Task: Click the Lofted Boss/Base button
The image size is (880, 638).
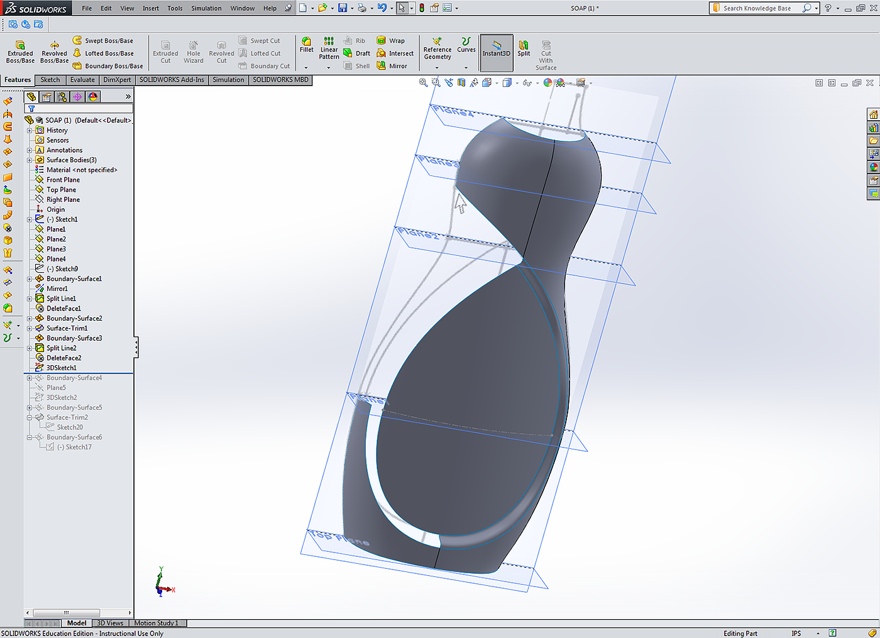Action: (x=104, y=53)
